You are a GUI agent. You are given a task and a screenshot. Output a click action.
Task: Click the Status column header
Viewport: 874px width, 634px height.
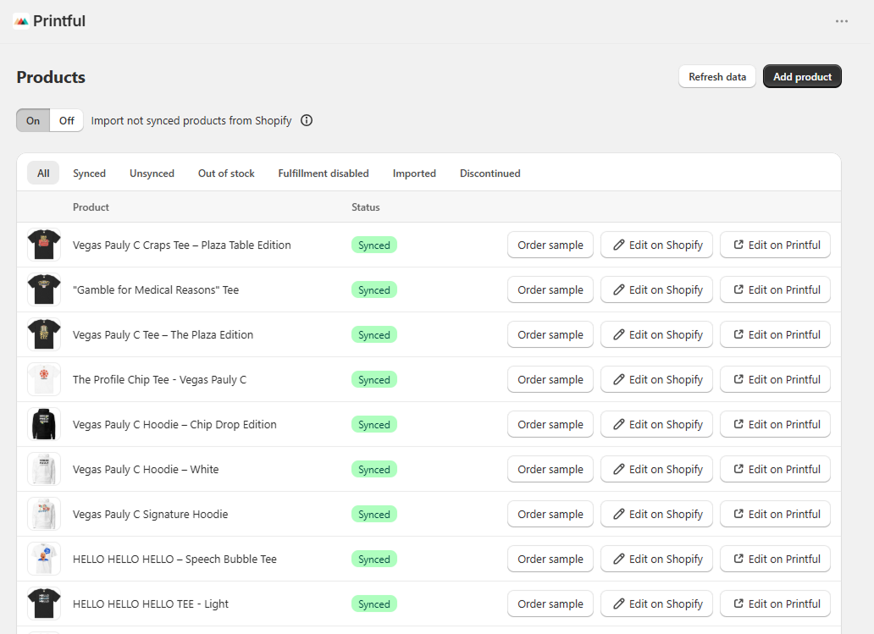click(366, 207)
